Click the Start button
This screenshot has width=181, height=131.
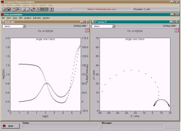[11, 126]
